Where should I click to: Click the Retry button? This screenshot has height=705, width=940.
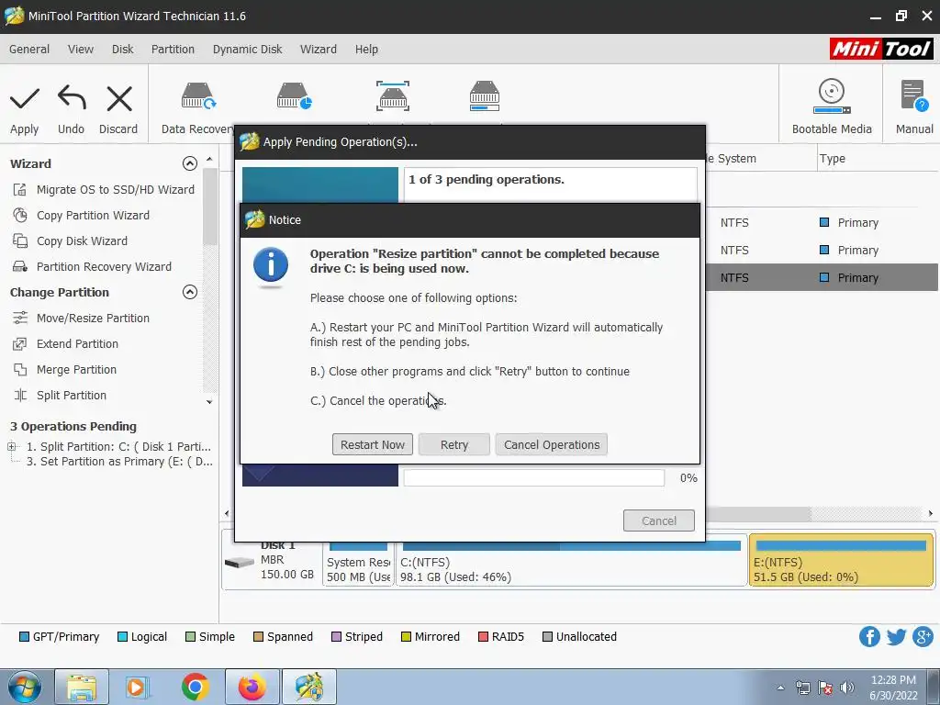[453, 445]
